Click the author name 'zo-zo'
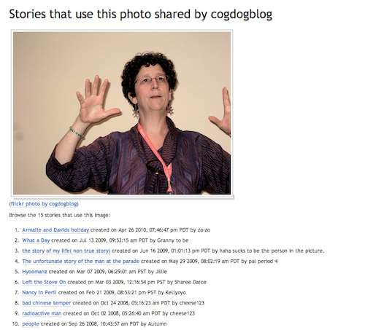 [x=204, y=230]
